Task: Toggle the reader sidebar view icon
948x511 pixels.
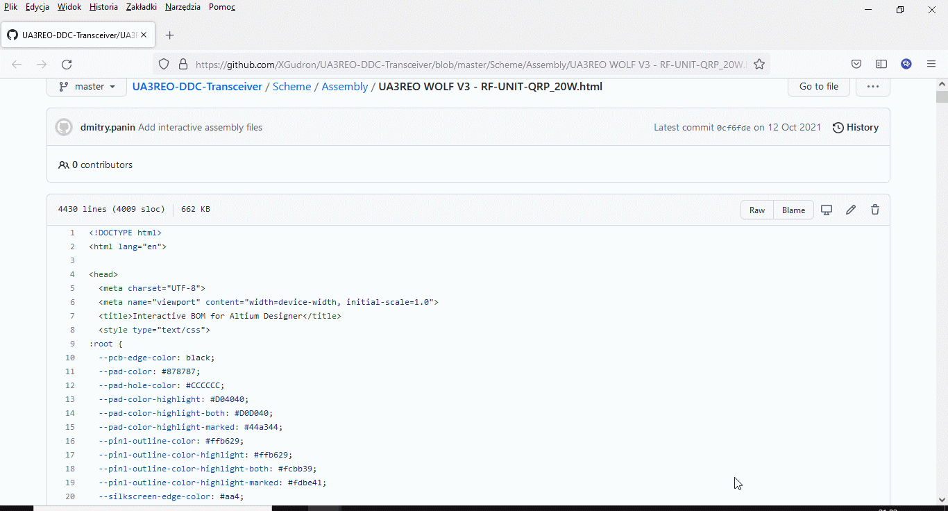Action: (x=881, y=65)
